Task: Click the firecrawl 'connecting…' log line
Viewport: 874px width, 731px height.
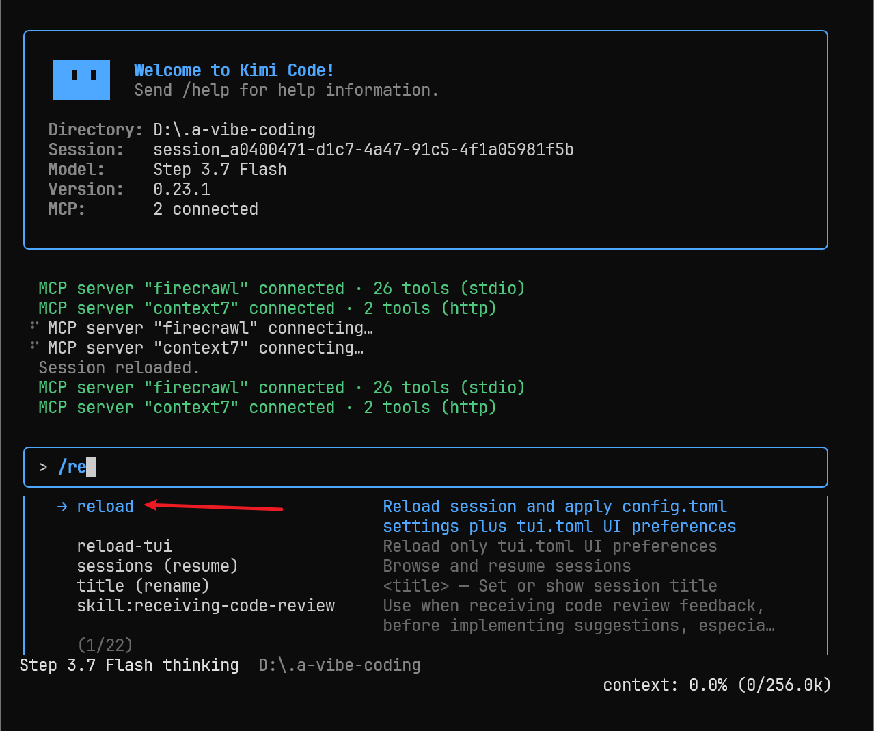Action: pyautogui.click(x=210, y=328)
